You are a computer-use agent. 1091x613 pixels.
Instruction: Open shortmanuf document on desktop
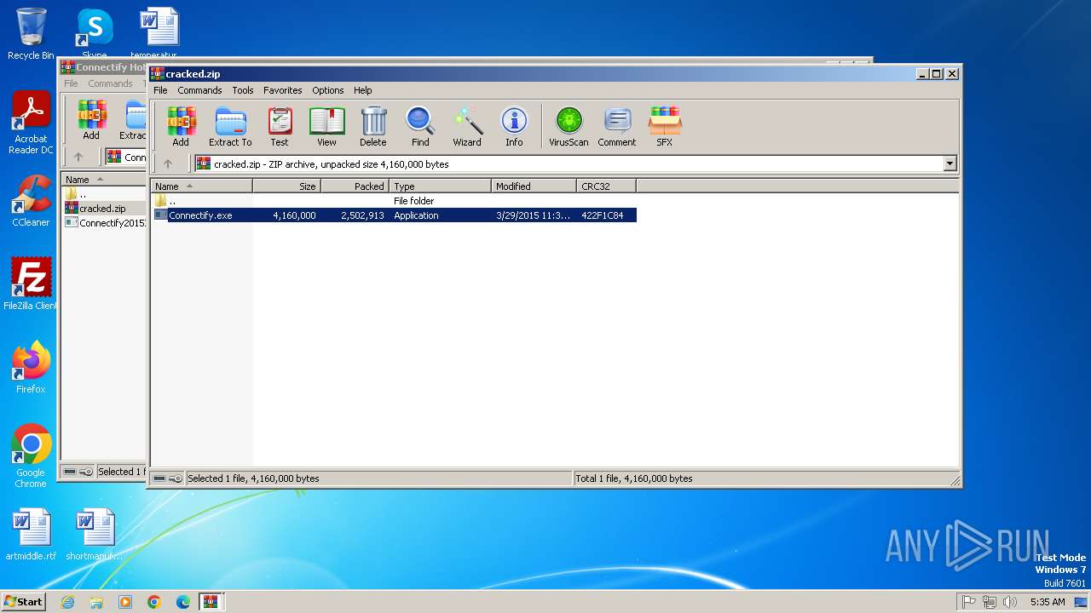(94, 535)
